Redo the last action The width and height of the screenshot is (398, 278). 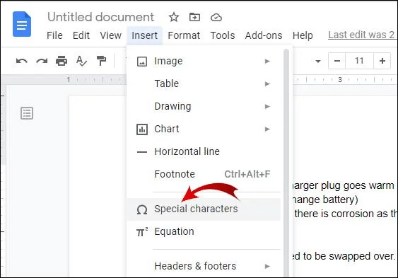(x=42, y=61)
